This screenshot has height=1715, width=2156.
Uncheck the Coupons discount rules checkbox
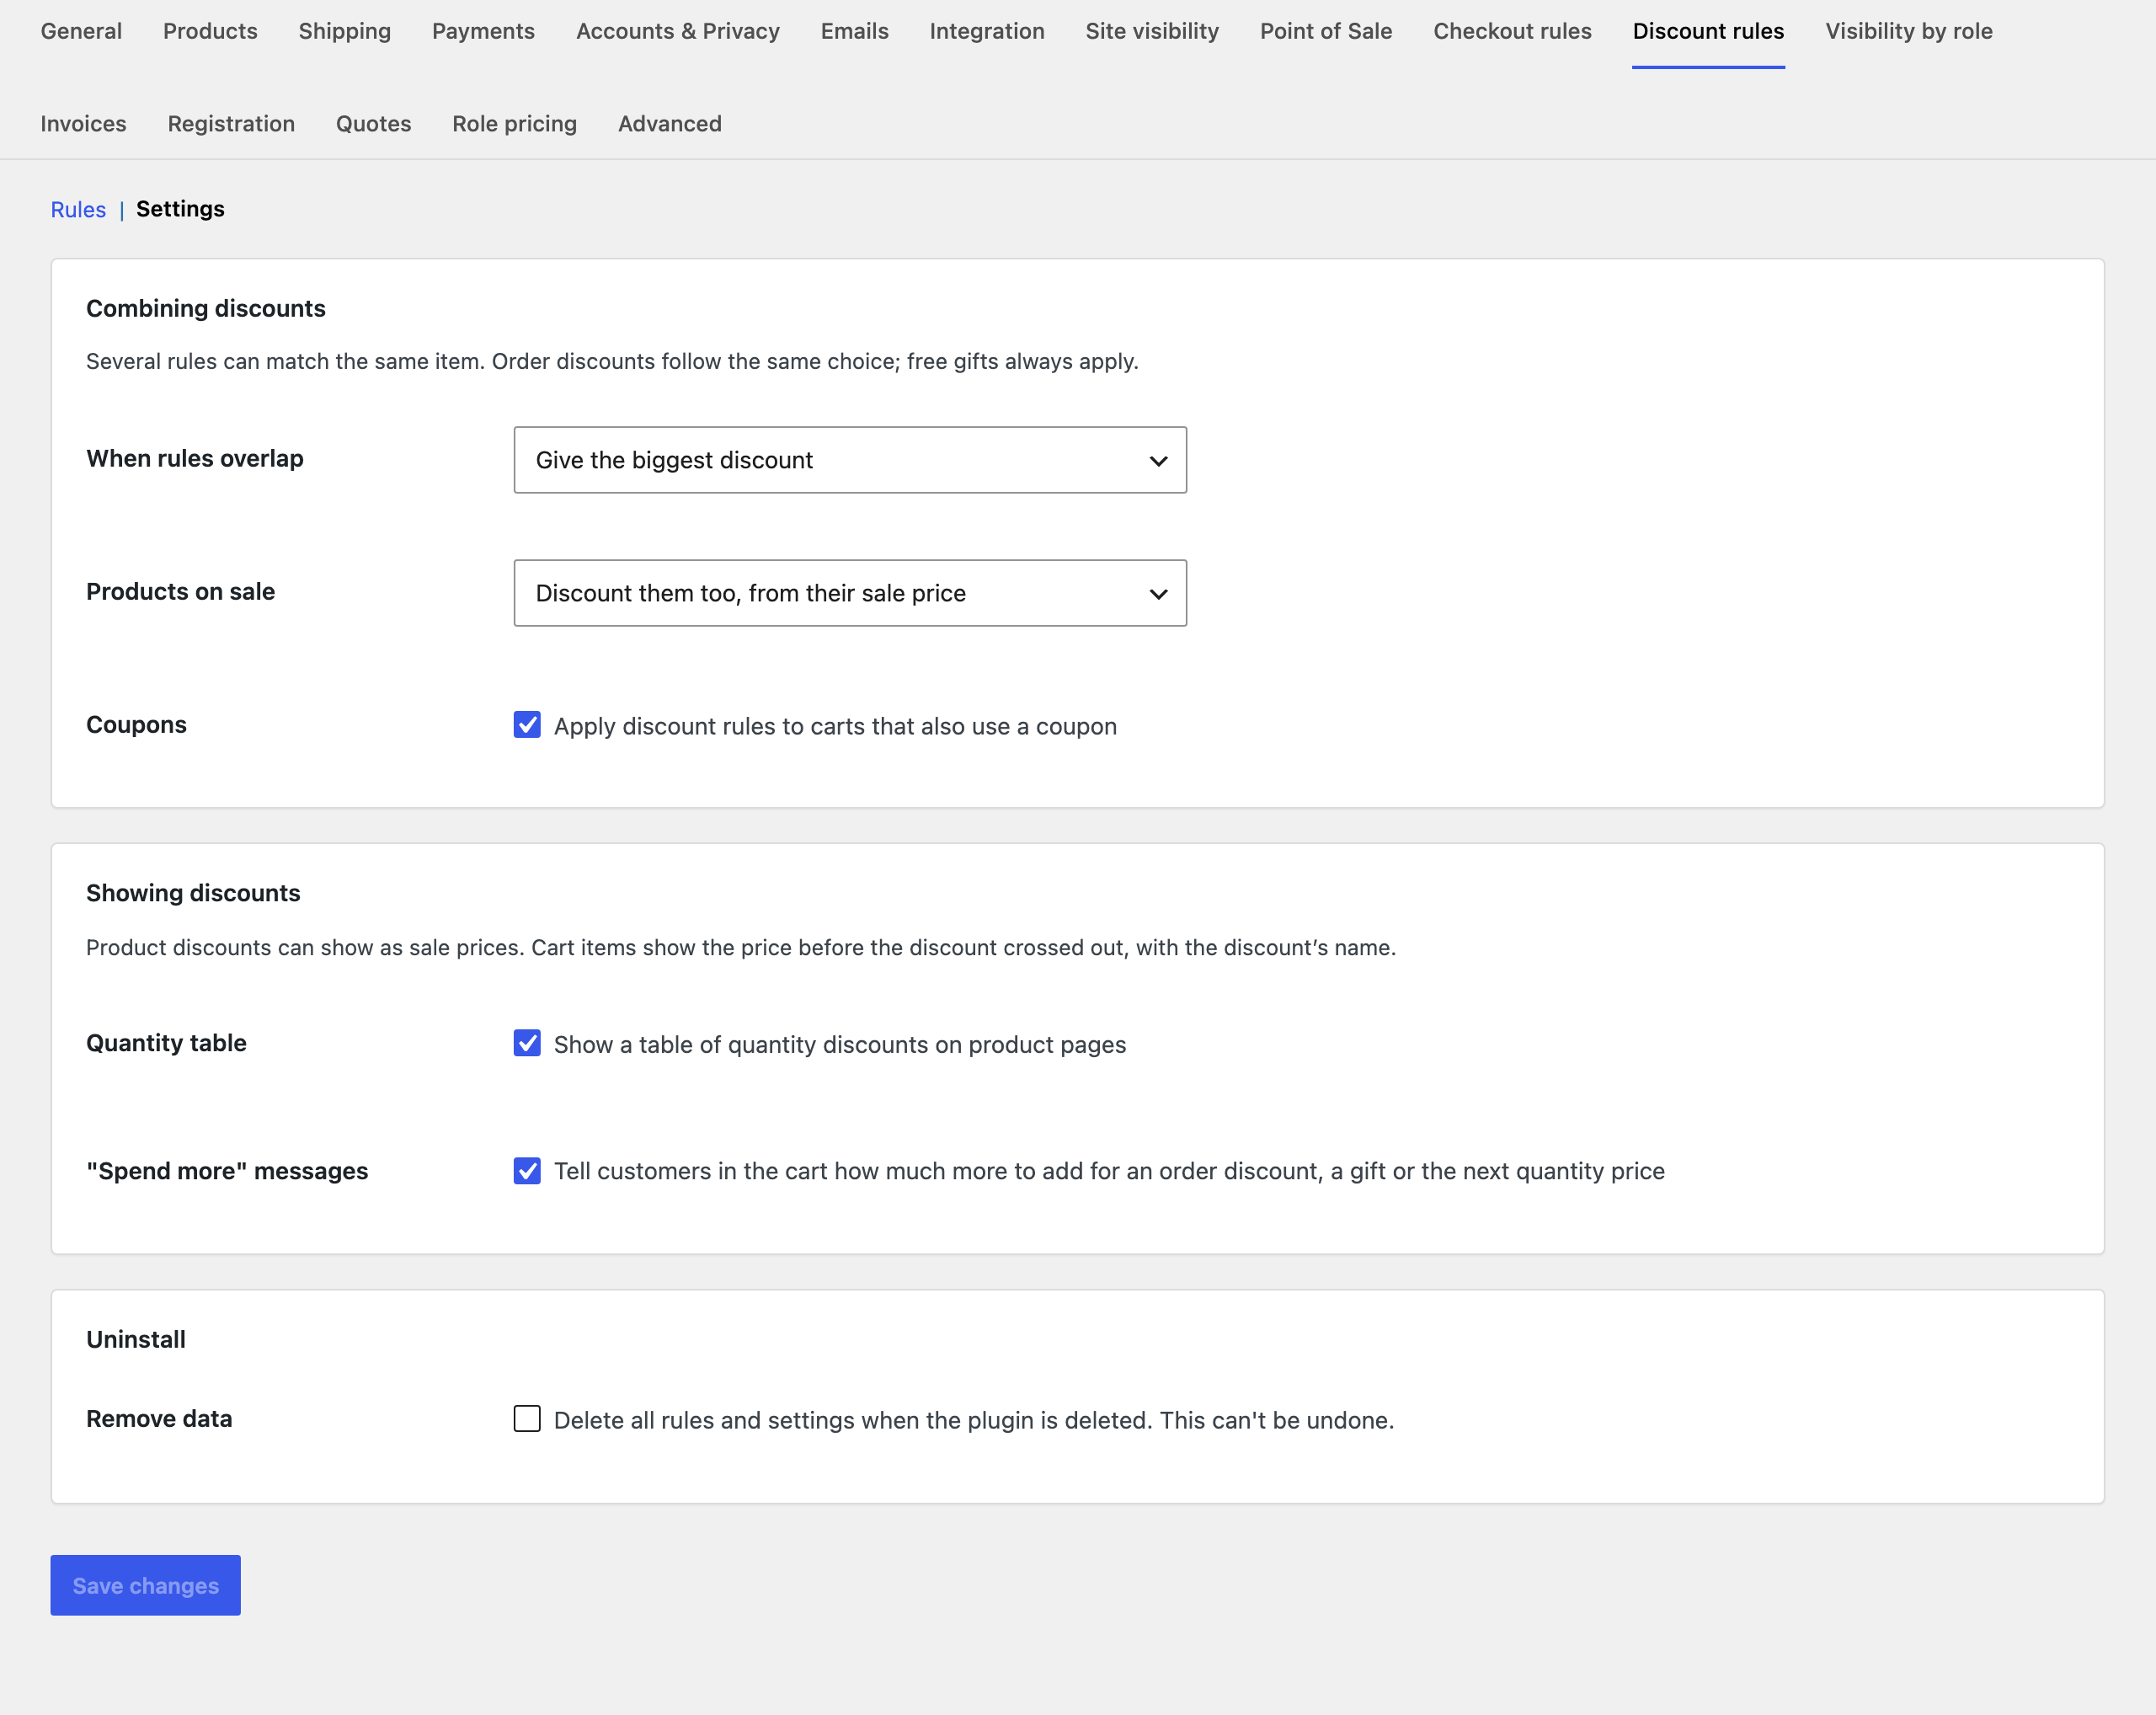tap(527, 725)
